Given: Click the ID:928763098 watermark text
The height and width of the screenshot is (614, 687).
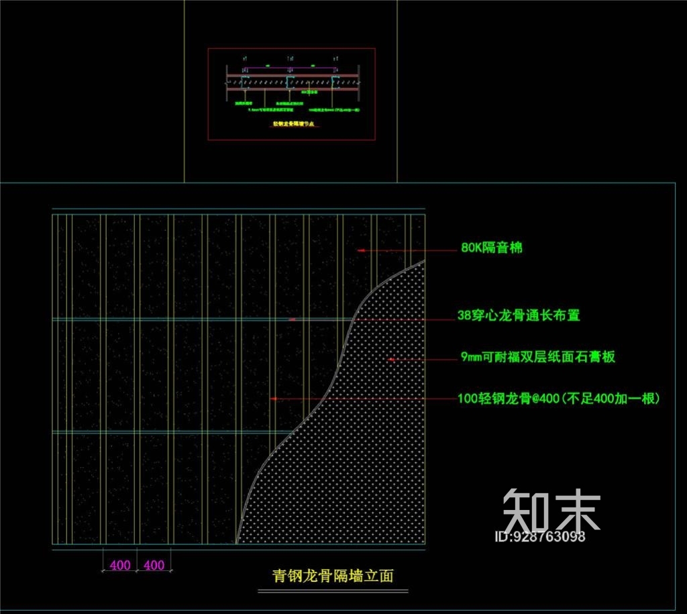Looking at the screenshot, I should tap(539, 537).
